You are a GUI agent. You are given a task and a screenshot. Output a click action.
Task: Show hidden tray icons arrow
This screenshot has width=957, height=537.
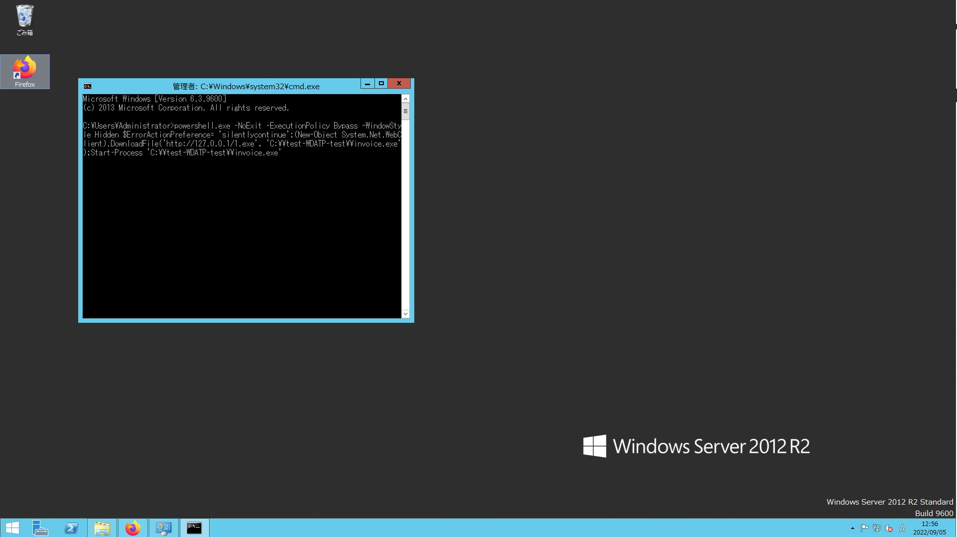(x=852, y=528)
